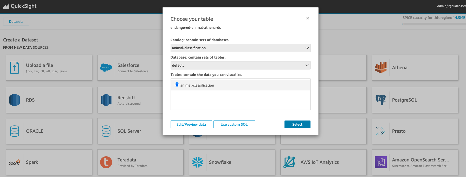Choose the ORACLE data source label
The height and width of the screenshot is (177, 466).
click(x=35, y=131)
